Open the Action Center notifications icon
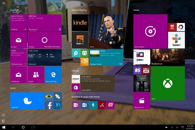The width and height of the screenshot is (195, 130). coord(183,127)
